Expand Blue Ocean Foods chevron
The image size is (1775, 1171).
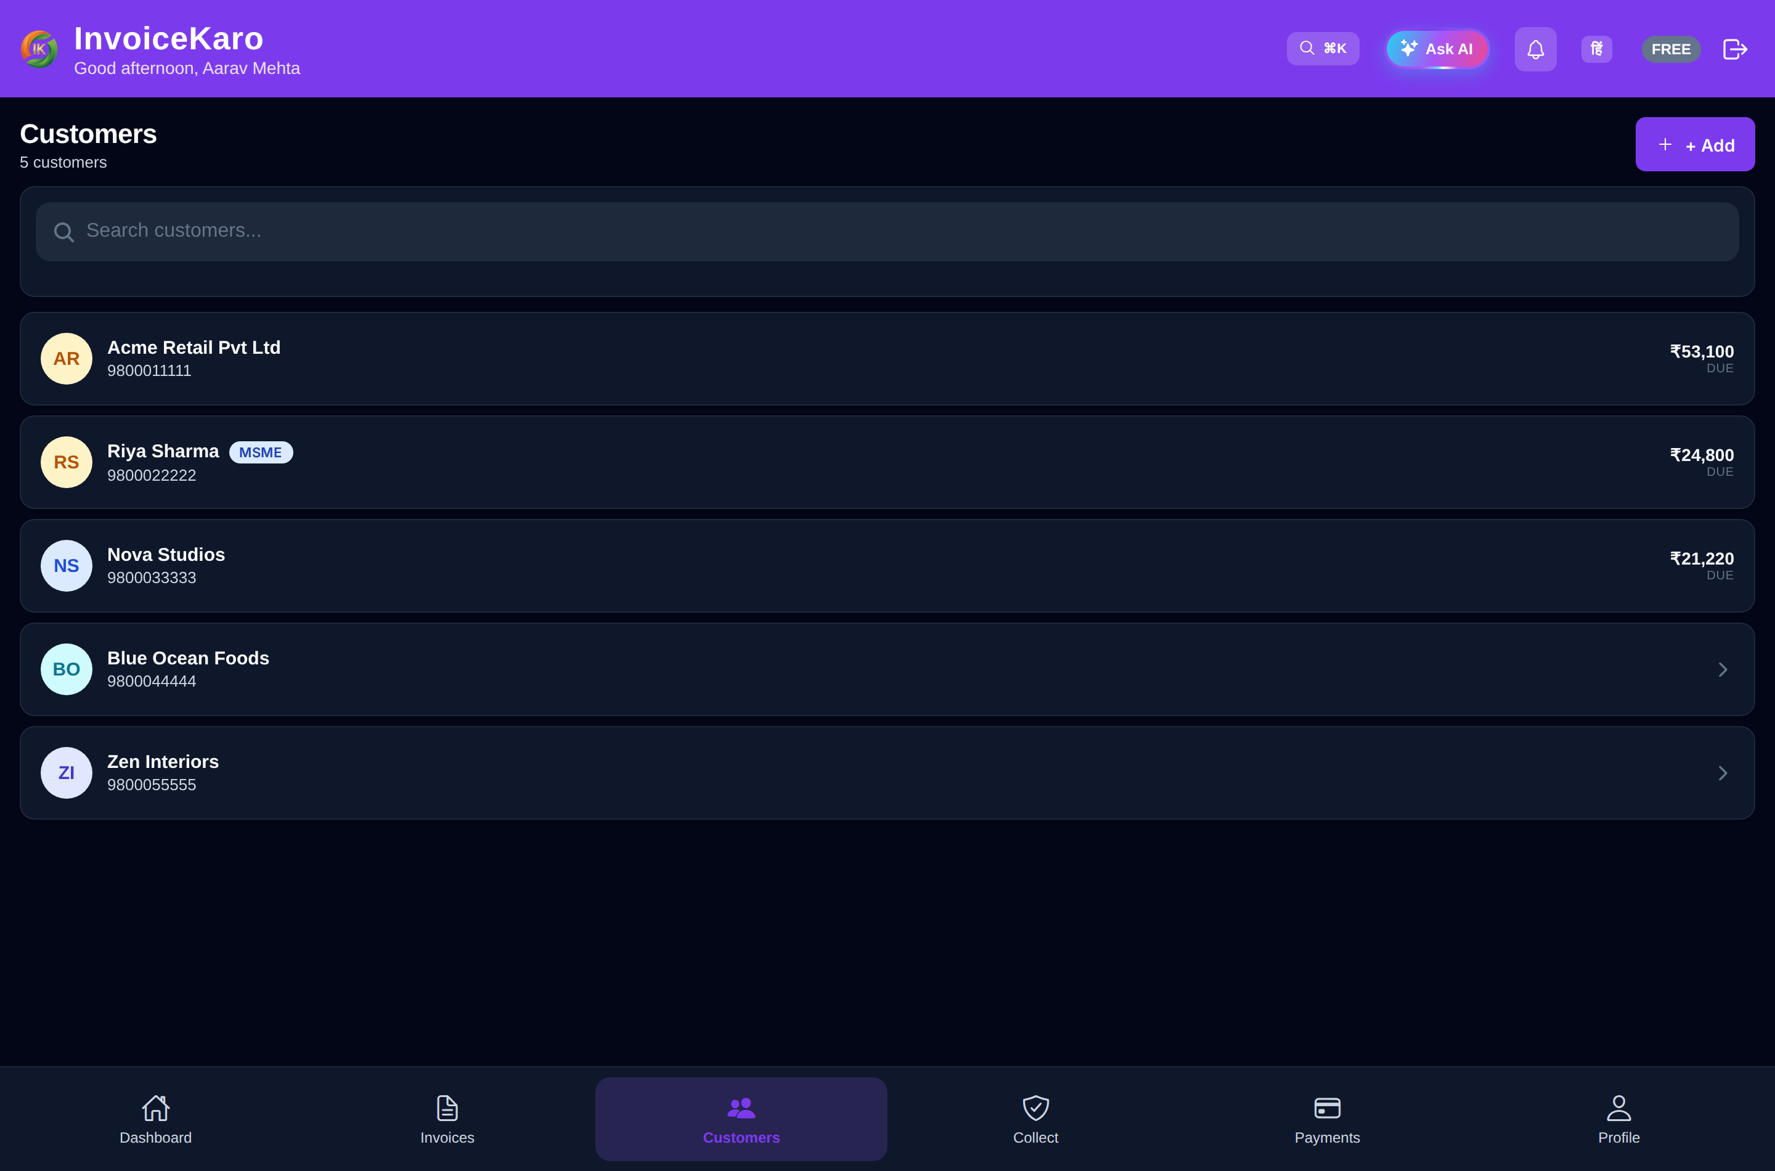(1723, 669)
